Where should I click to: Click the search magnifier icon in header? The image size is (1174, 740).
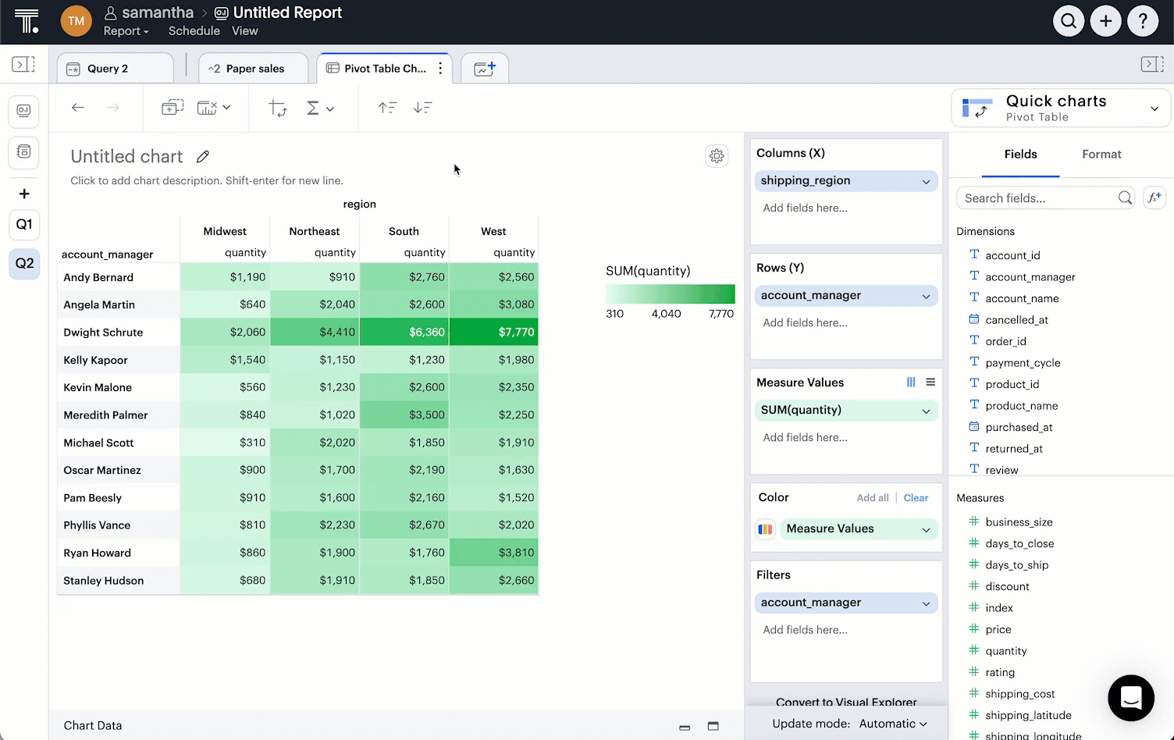pyautogui.click(x=1068, y=21)
